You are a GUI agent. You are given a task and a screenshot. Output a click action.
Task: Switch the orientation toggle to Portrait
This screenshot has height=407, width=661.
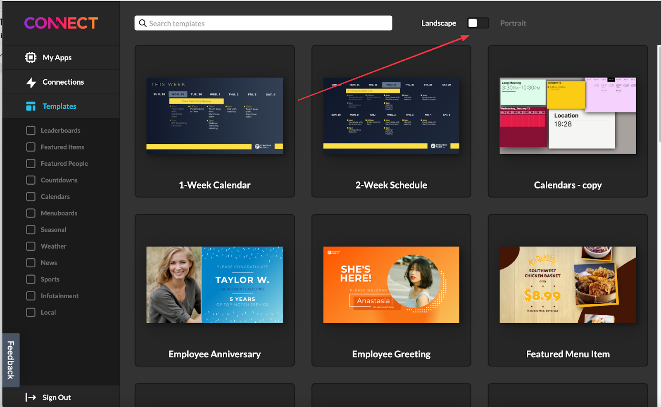(x=478, y=23)
